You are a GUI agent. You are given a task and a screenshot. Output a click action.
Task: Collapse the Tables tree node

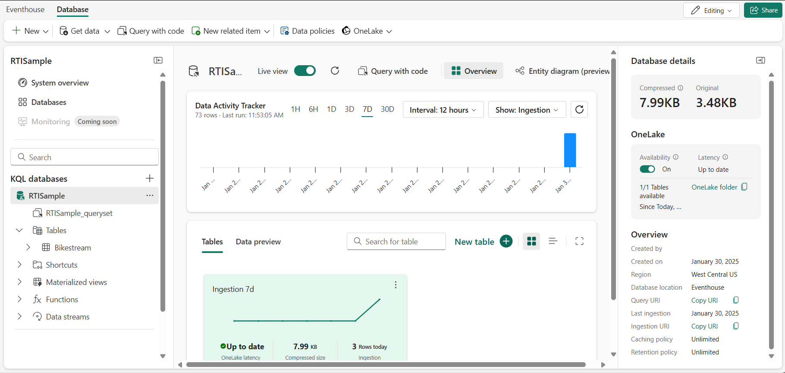(x=19, y=231)
